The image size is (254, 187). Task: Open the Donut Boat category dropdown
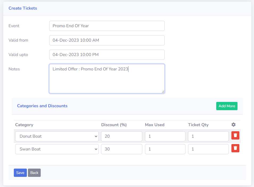click(57, 136)
